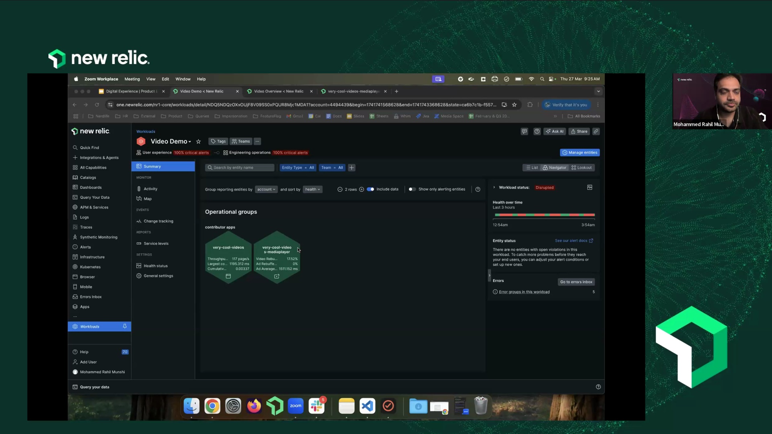Open Team filter
The width and height of the screenshot is (772, 434).
pos(332,168)
